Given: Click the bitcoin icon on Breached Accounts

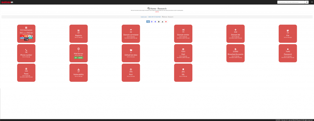Looking at the screenshot, I should (x=235, y=49).
